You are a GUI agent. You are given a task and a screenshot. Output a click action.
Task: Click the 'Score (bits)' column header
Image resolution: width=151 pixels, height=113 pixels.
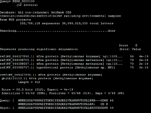click(124, 47)
